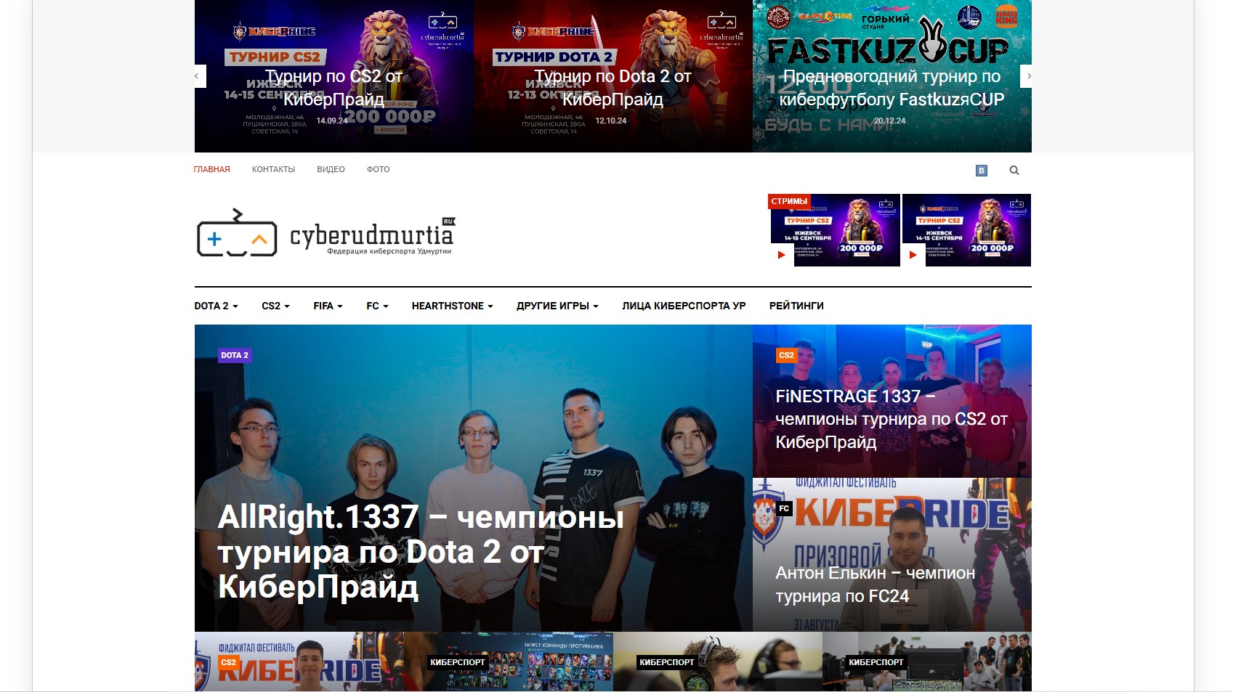Viewport: 1233px width, 692px height.
Task: Expand the ДРУГИЕ ИГРЫ dropdown menu
Action: click(557, 306)
